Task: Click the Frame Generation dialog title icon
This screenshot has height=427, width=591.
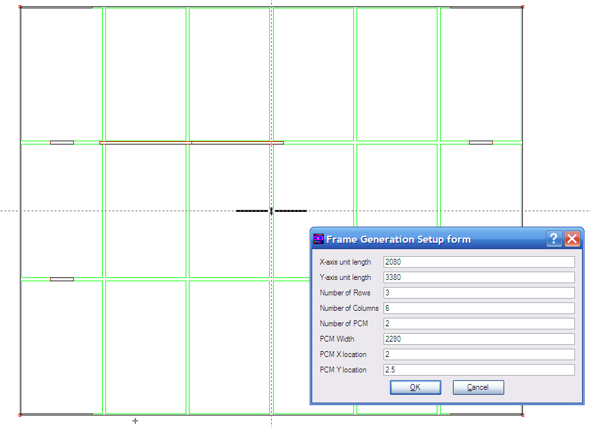Action: click(319, 240)
